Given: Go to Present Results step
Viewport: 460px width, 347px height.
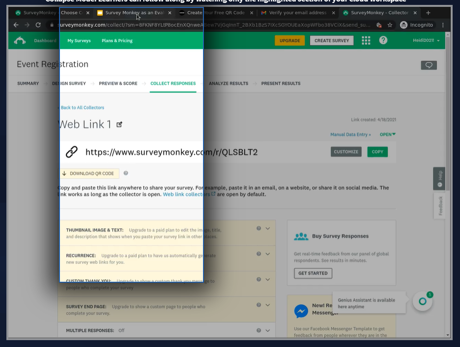Looking at the screenshot, I should coord(281,83).
